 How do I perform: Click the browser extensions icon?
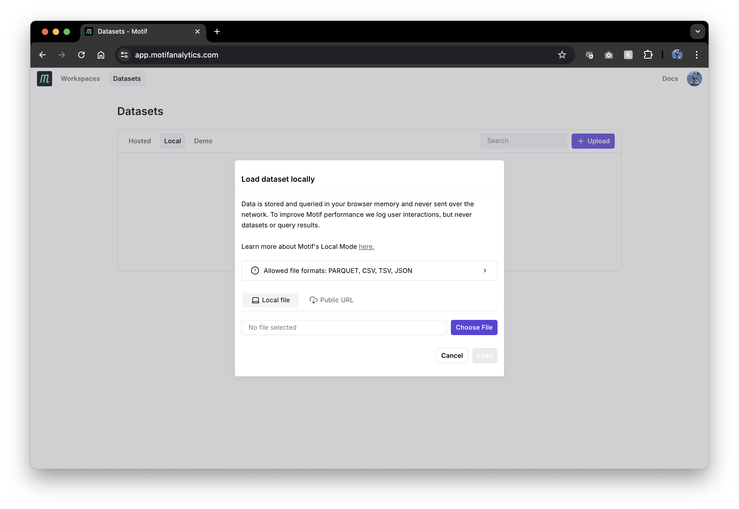click(649, 55)
